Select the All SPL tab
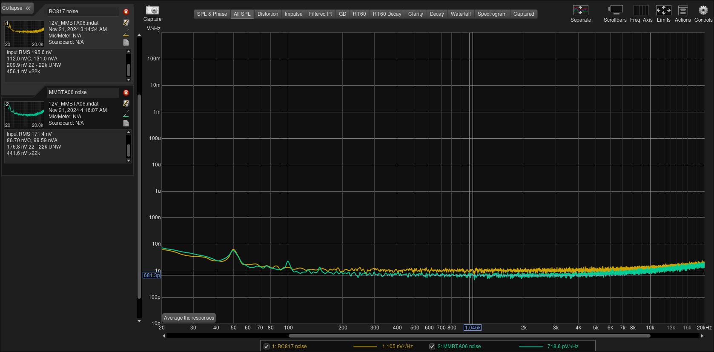714x352 pixels. click(242, 14)
